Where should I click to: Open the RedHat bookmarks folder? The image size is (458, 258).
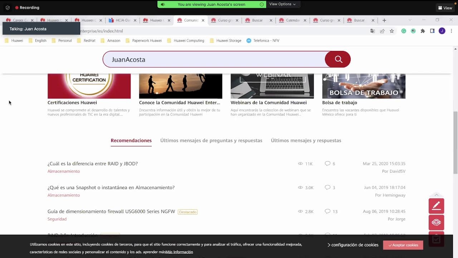click(86, 40)
